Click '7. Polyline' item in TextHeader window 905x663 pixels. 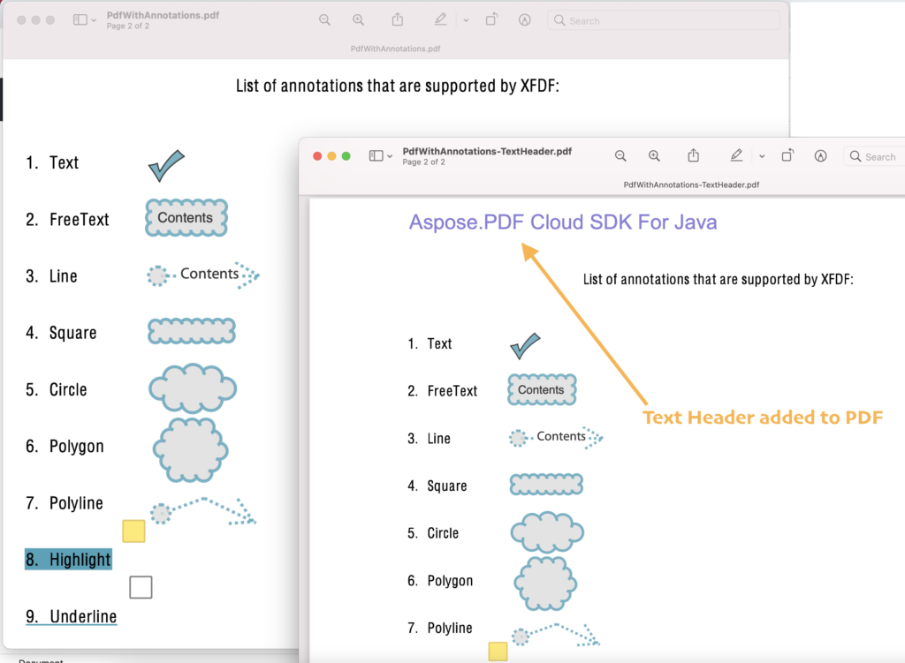(440, 628)
